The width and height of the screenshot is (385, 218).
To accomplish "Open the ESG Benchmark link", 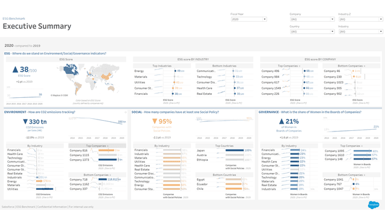I will pos(14,19).
